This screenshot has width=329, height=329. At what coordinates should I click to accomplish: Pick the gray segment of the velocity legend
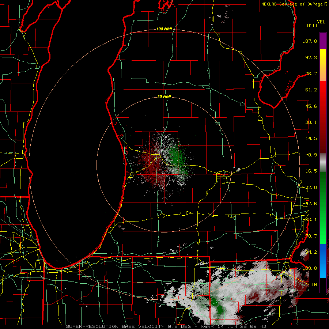[x=323, y=163]
